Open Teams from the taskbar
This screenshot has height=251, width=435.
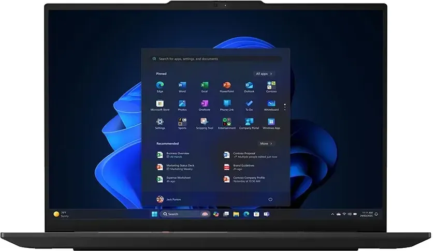point(266,214)
